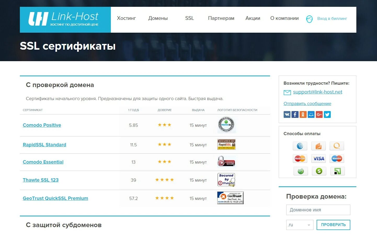Open GeoTrust QuickSSL Premium link
The width and height of the screenshot is (377, 236).
point(55,198)
